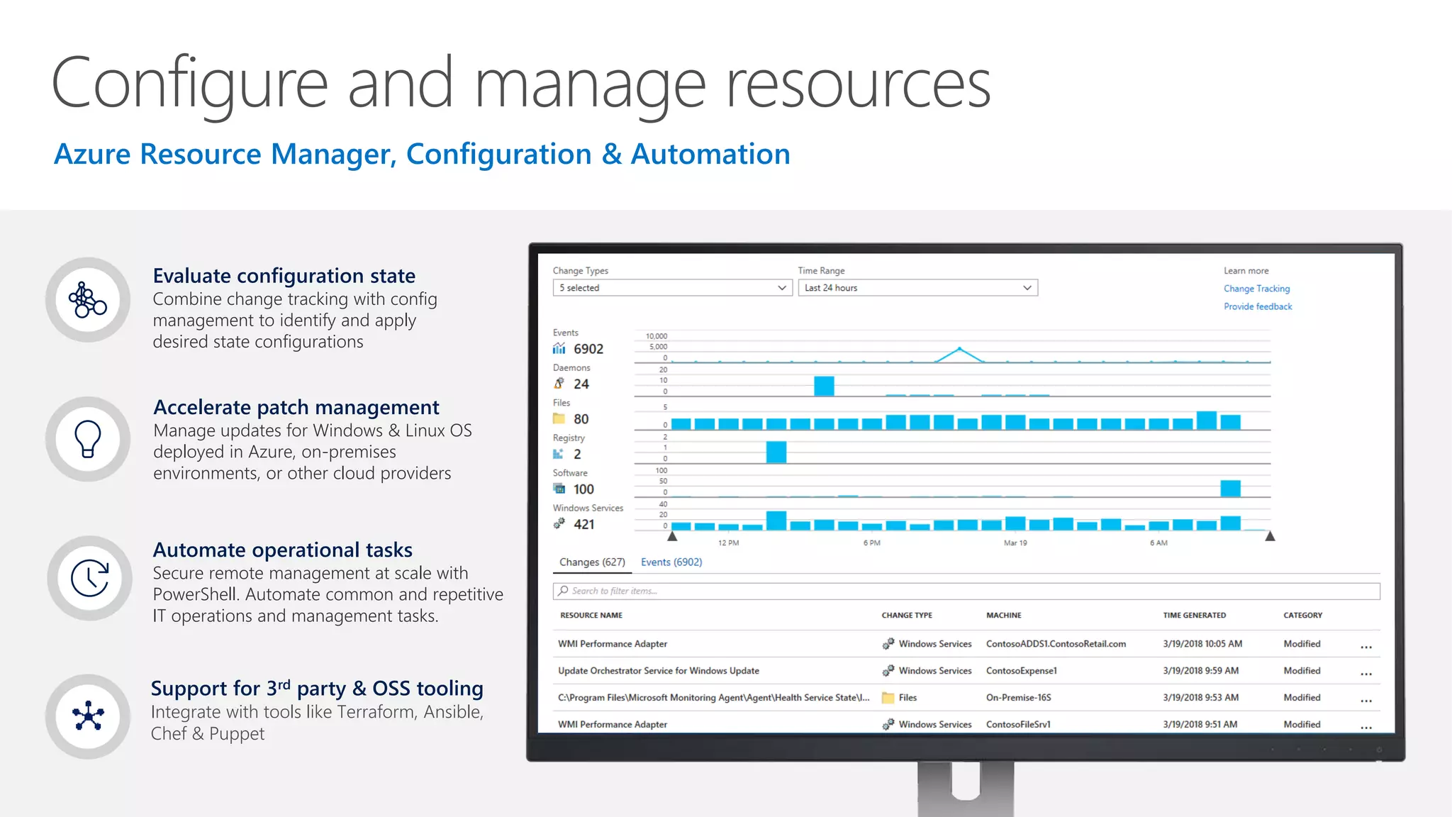
Task: Open more options for ContosoExpense1 row
Action: [x=1366, y=674]
